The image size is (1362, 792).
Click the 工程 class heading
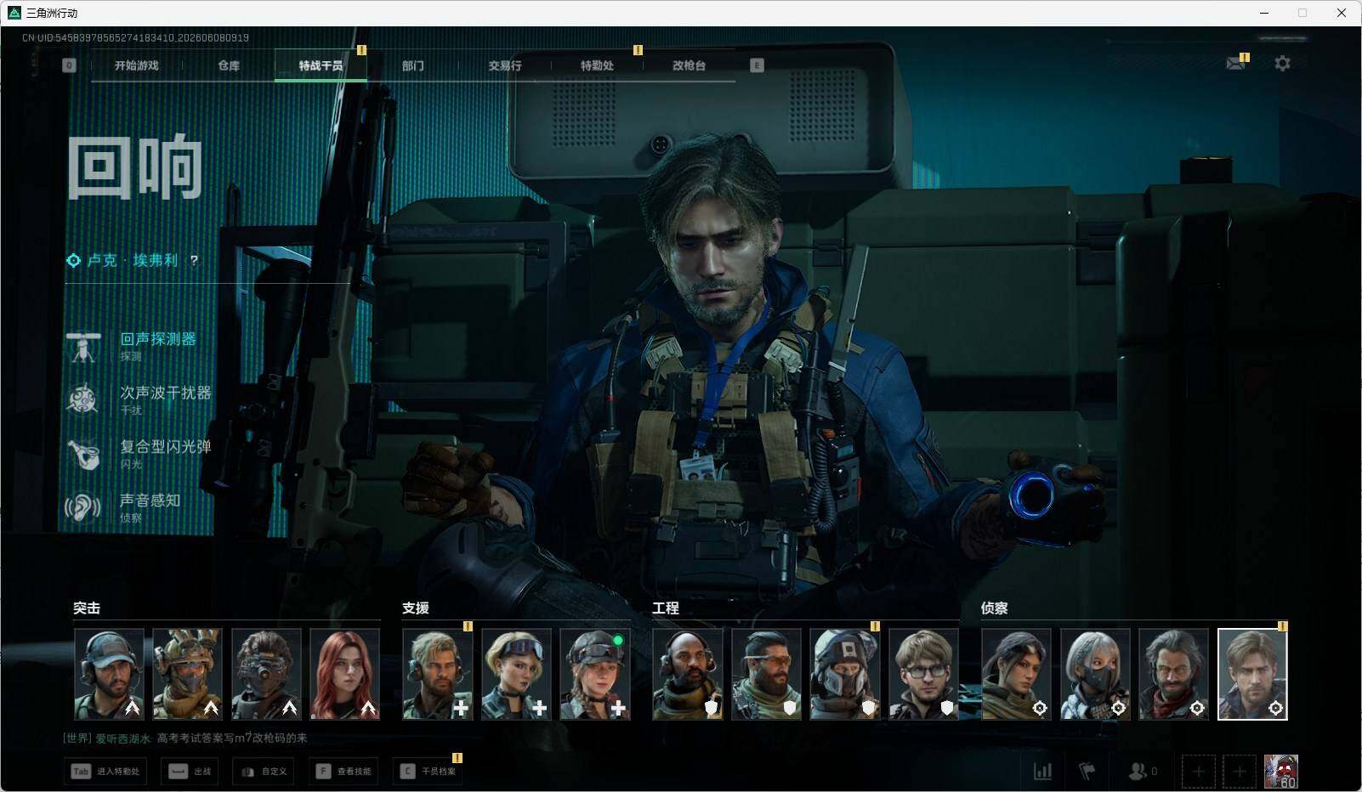coord(666,608)
